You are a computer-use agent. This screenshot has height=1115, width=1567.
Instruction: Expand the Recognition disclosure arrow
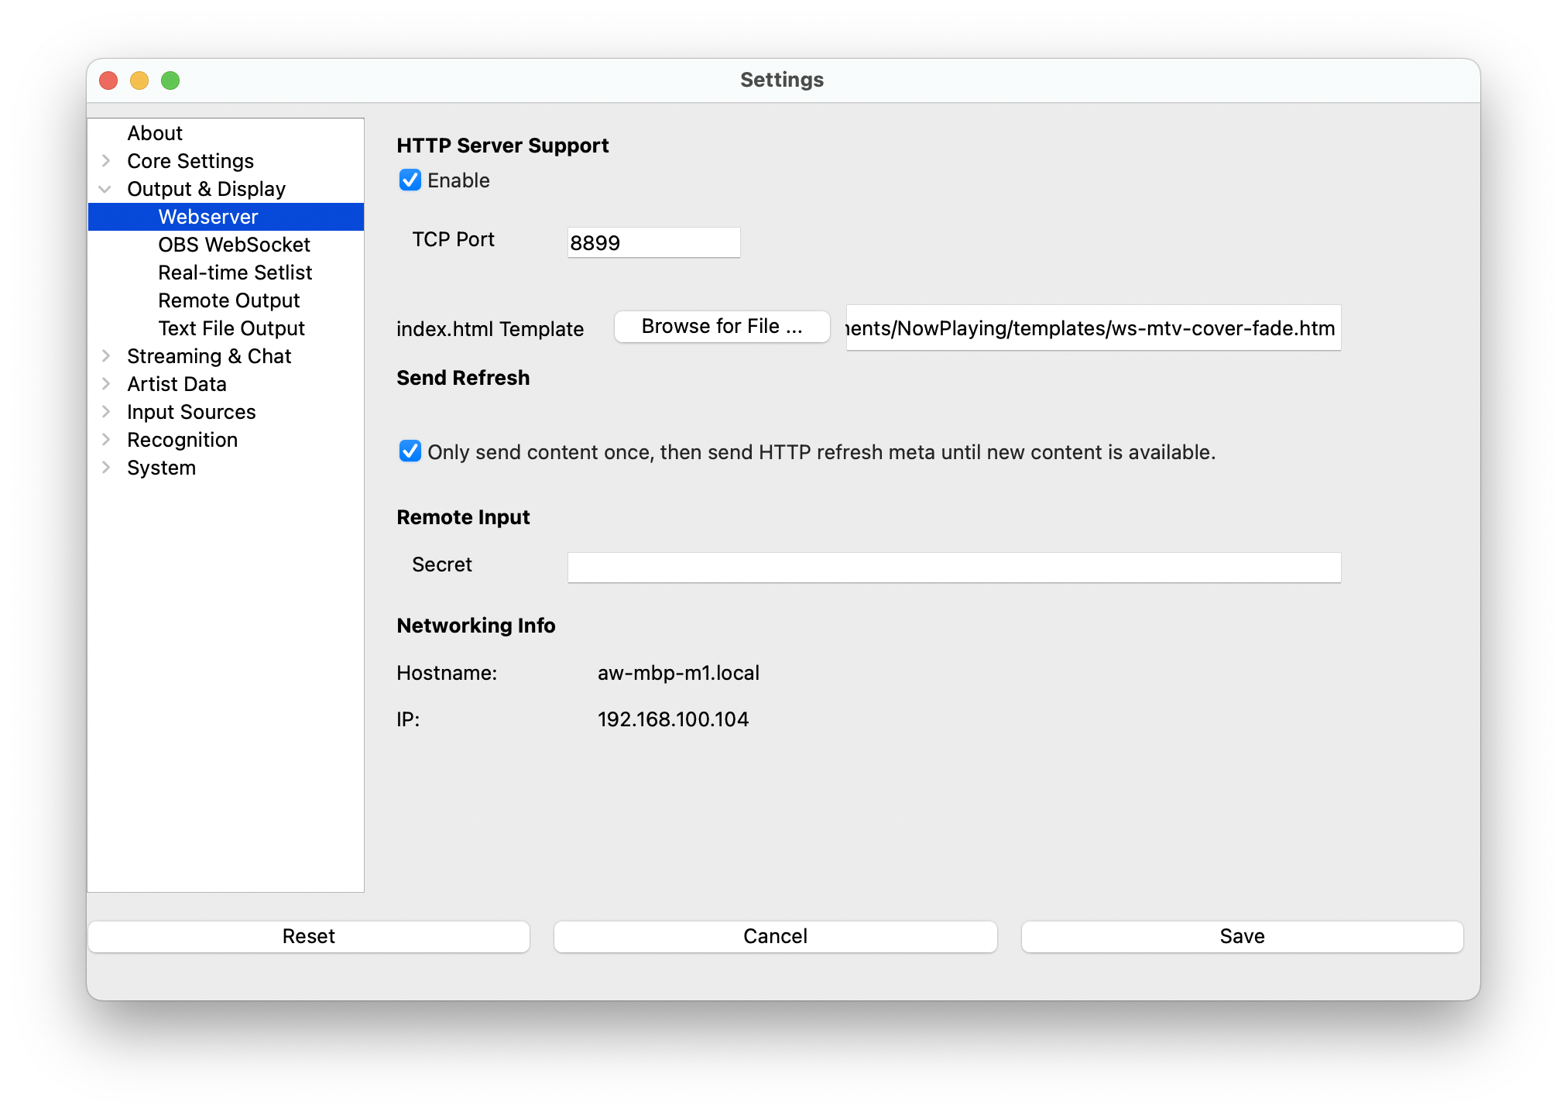106,440
